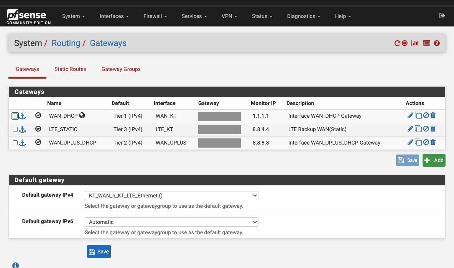Click the anchor icon for WAN_UPLUS_DHCP row
This screenshot has width=454, height=268.
tap(23, 143)
